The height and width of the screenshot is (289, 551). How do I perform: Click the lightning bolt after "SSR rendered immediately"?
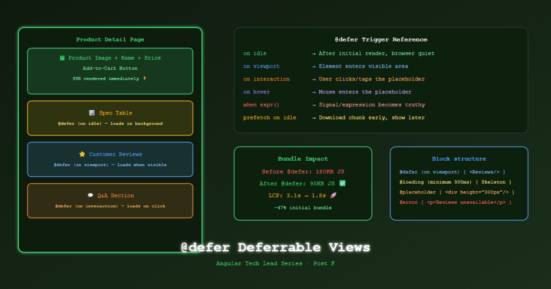click(x=144, y=78)
